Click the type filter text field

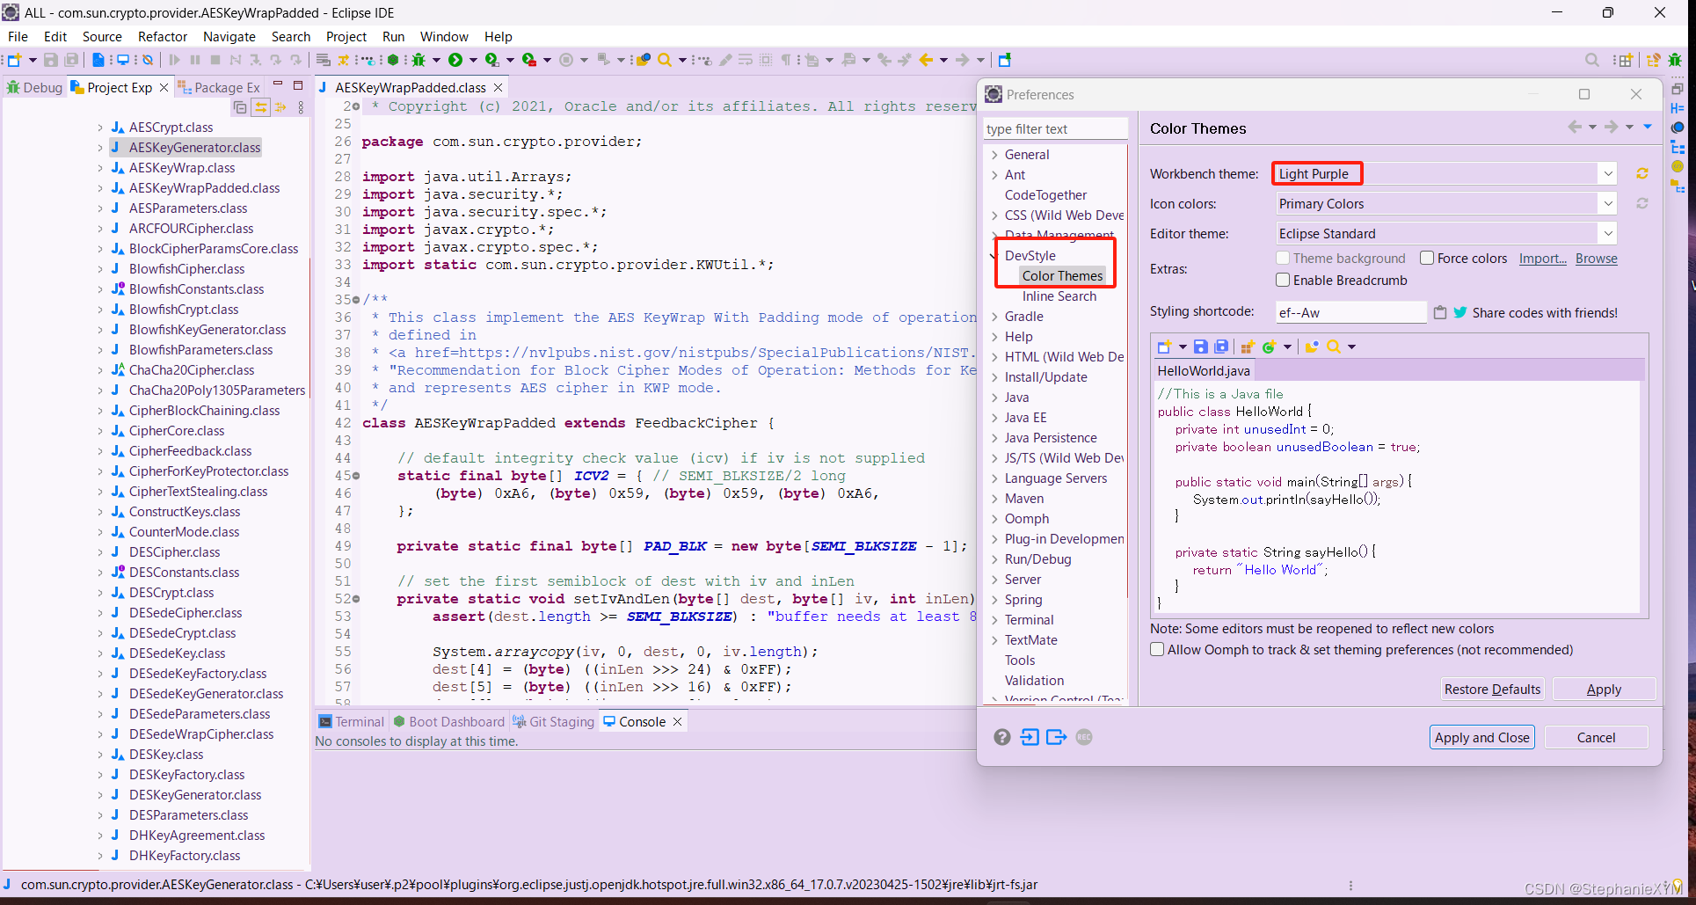point(1055,129)
